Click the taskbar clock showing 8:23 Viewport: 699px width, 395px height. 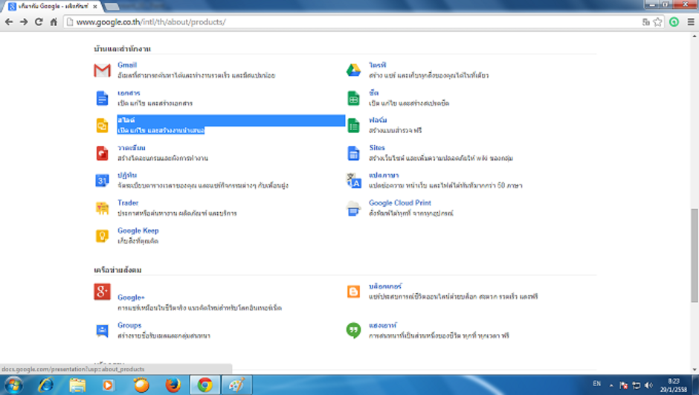tap(674, 385)
